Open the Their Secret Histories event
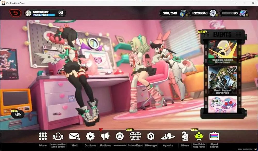This screenshot has height=151, width=258. [x=222, y=80]
